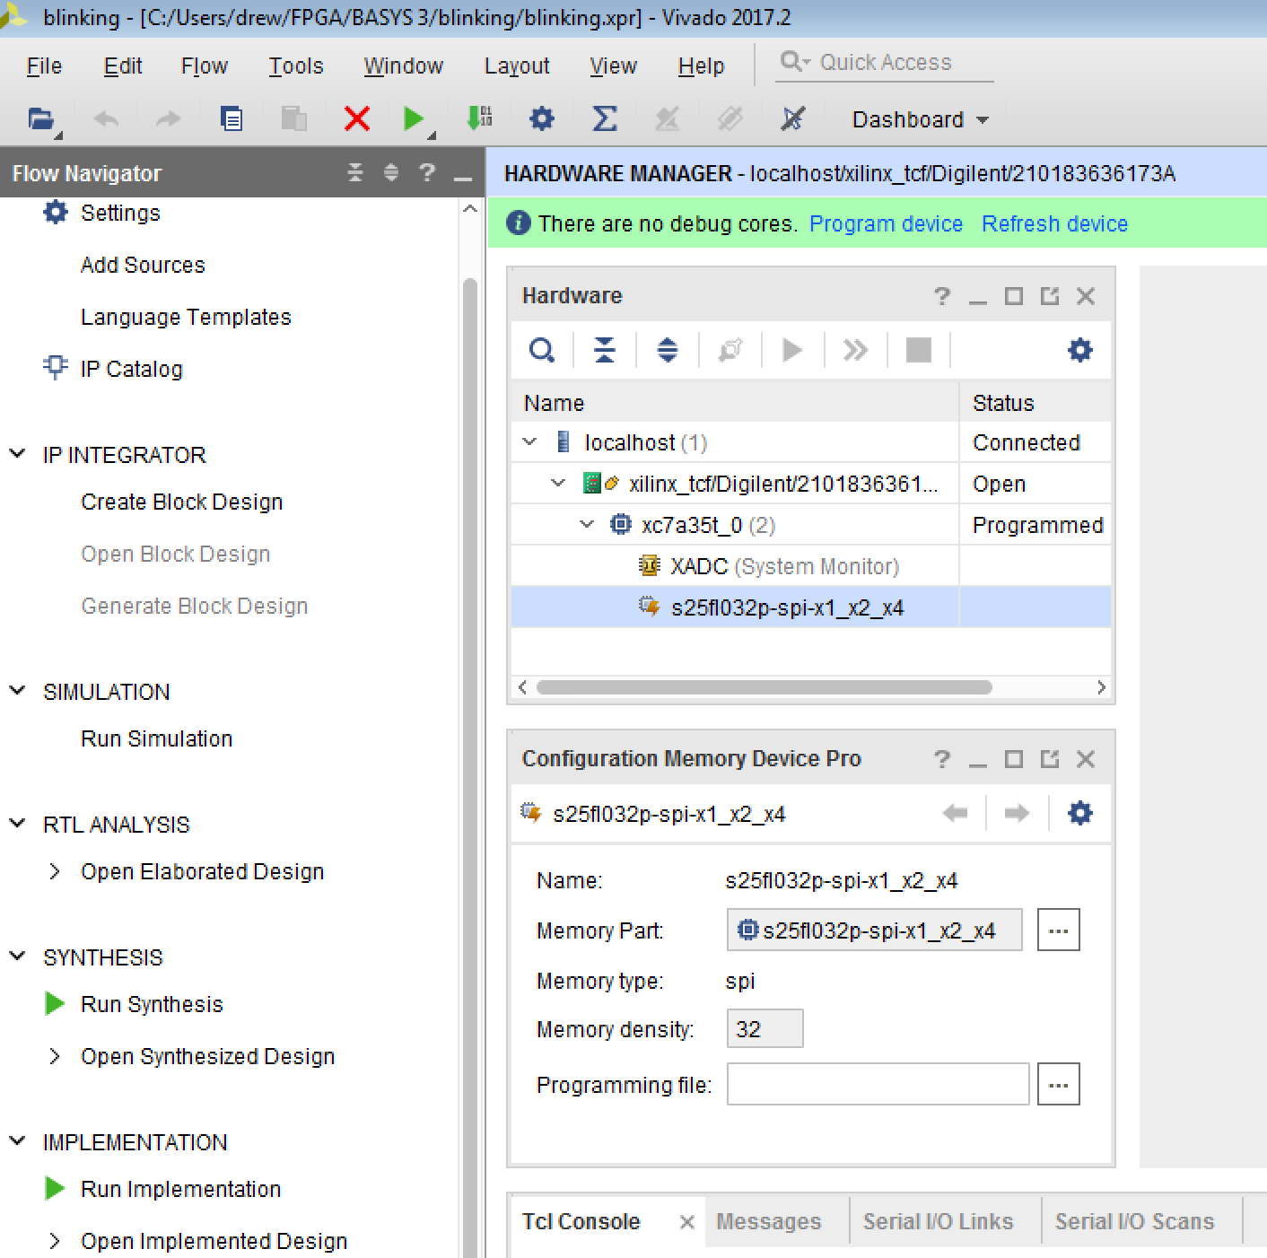1267x1258 pixels.
Task: Browse for Programming file ellipsis button
Action: point(1059,1084)
